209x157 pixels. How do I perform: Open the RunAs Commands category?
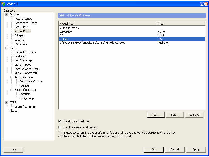26,73
